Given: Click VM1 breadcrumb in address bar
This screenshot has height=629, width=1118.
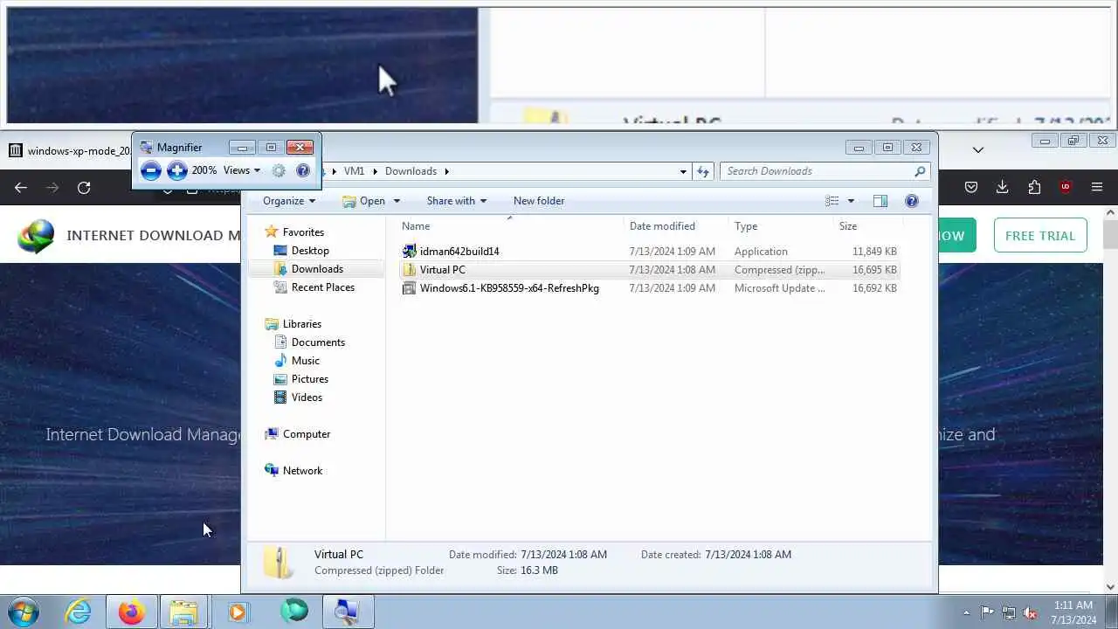Looking at the screenshot, I should [x=354, y=171].
